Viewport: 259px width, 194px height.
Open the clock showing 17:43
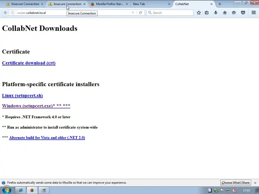[x=246, y=190]
